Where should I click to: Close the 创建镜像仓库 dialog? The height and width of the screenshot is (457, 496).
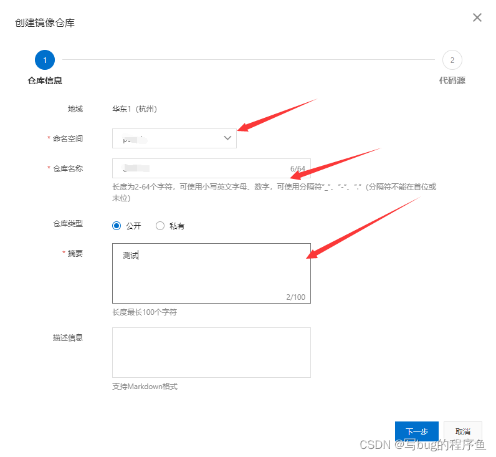(477, 17)
